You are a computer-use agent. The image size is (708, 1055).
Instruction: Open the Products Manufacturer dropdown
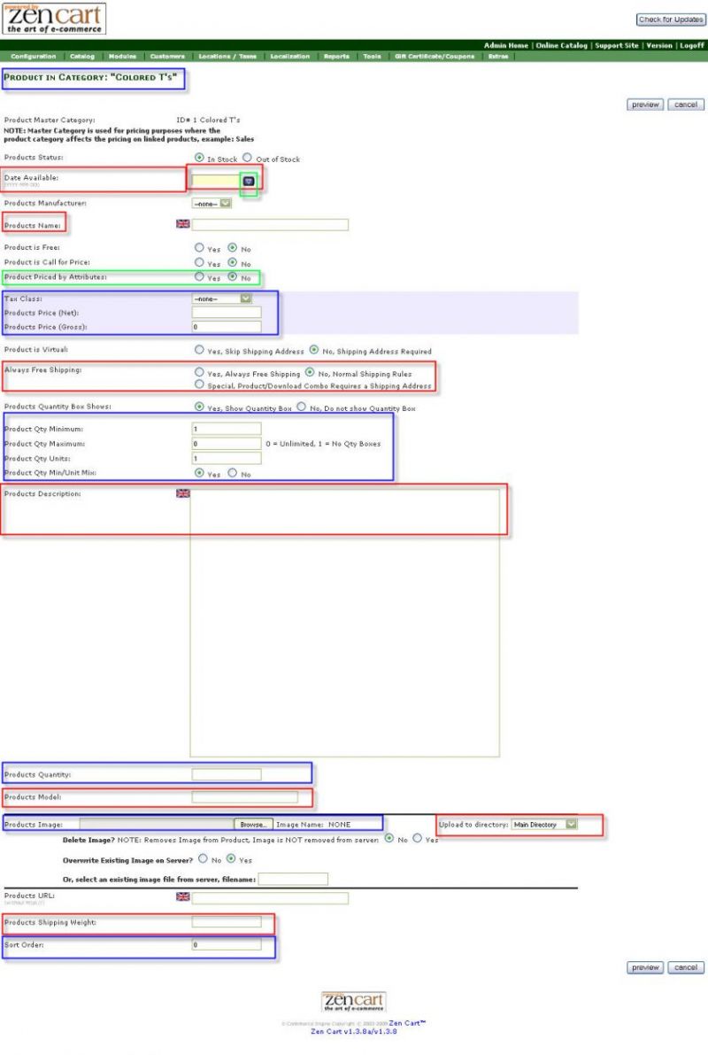212,203
